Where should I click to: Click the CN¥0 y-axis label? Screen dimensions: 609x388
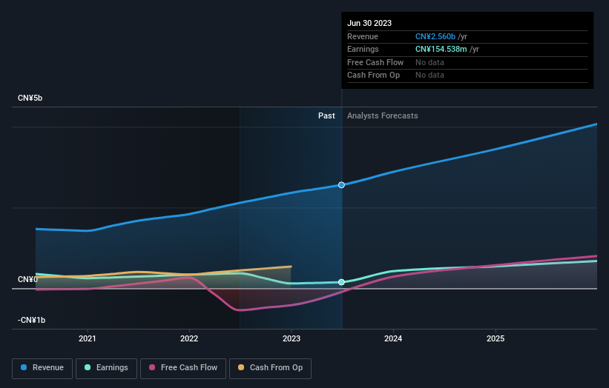pos(27,279)
